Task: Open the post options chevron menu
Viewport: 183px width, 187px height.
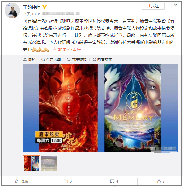Action: pos(175,5)
